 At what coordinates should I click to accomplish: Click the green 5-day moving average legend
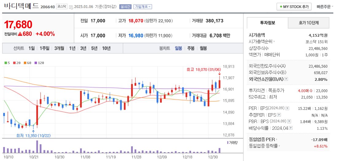tap(7, 63)
